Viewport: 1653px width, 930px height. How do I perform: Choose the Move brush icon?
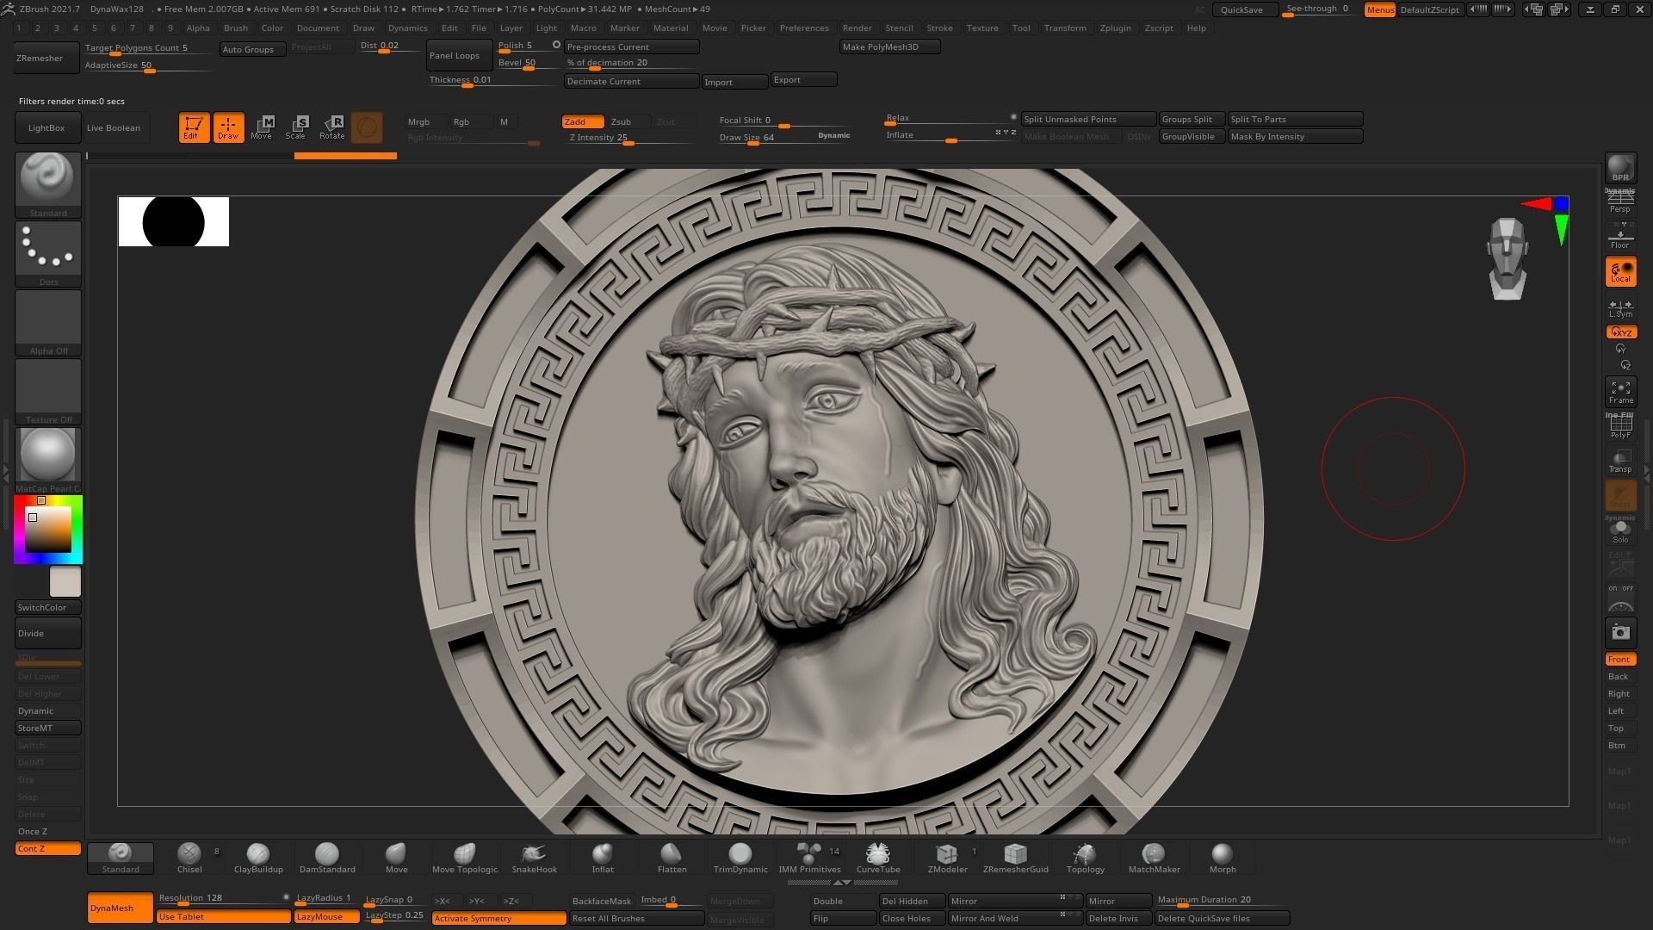[396, 858]
